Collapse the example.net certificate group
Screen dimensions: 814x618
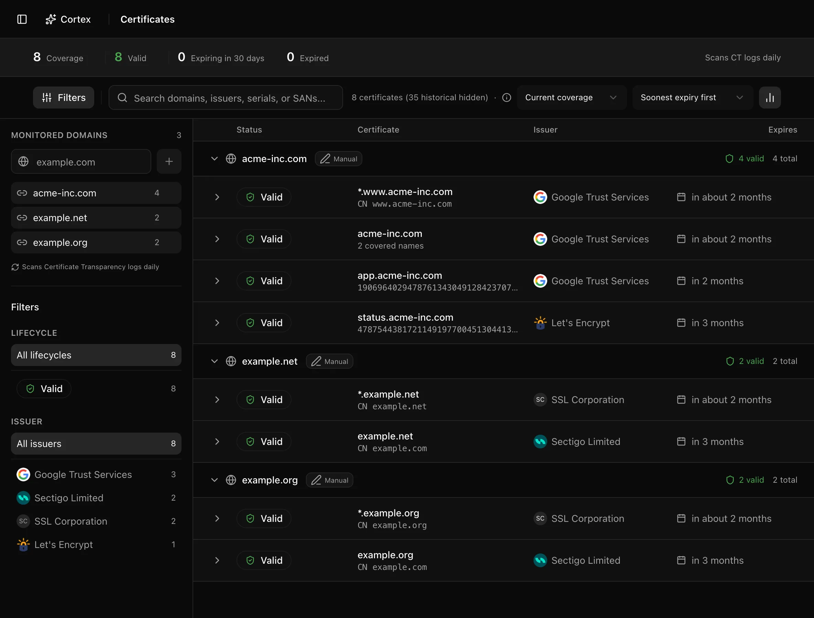(214, 361)
